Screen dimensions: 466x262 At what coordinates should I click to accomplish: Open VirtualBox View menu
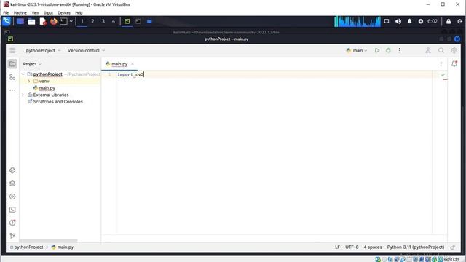coord(36,13)
